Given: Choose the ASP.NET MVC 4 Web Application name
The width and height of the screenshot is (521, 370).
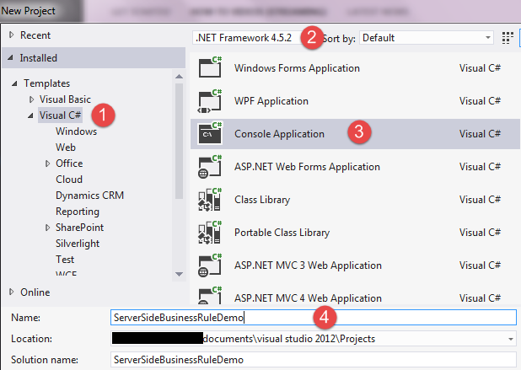Looking at the screenshot, I should point(308,298).
